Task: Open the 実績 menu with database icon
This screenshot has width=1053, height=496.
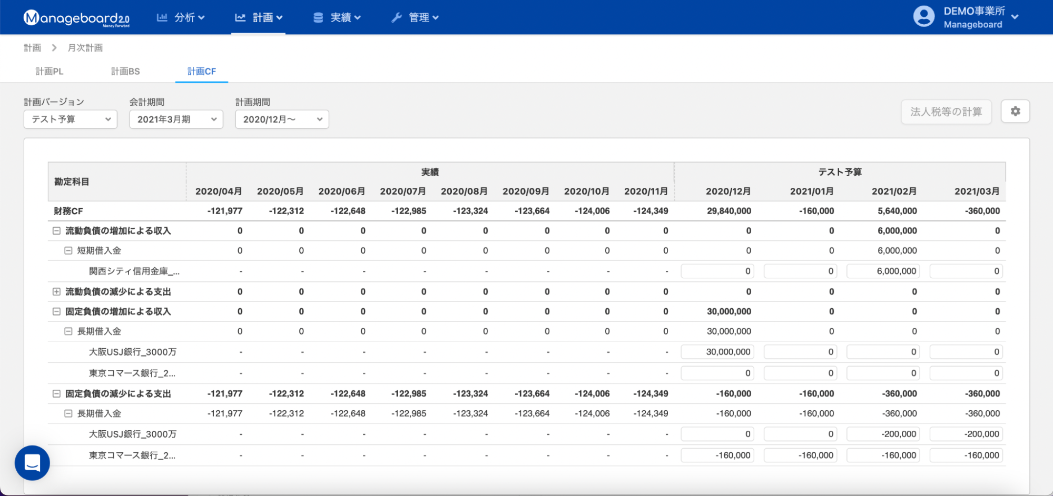Action: 337,18
